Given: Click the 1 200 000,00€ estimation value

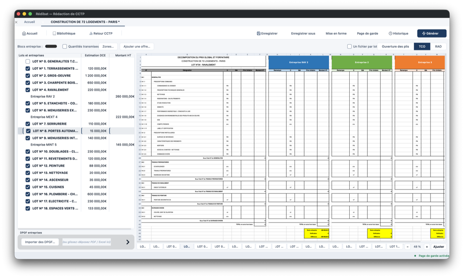Looking at the screenshot, I should point(96,76).
